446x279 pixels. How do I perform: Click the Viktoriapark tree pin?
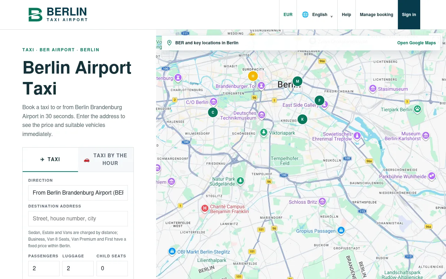pyautogui.click(x=264, y=133)
